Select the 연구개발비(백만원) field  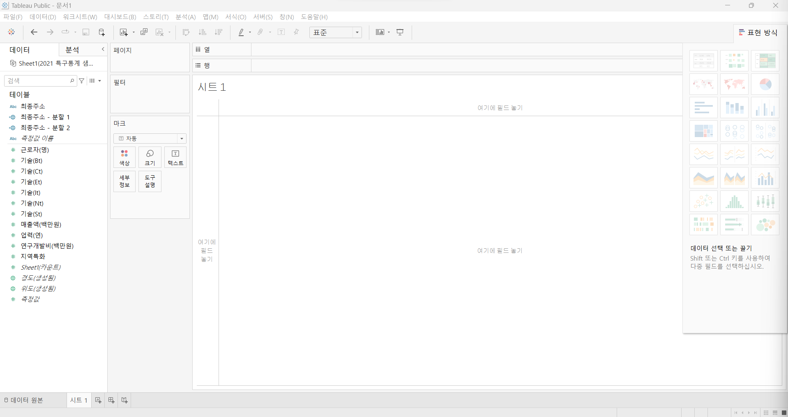point(47,246)
